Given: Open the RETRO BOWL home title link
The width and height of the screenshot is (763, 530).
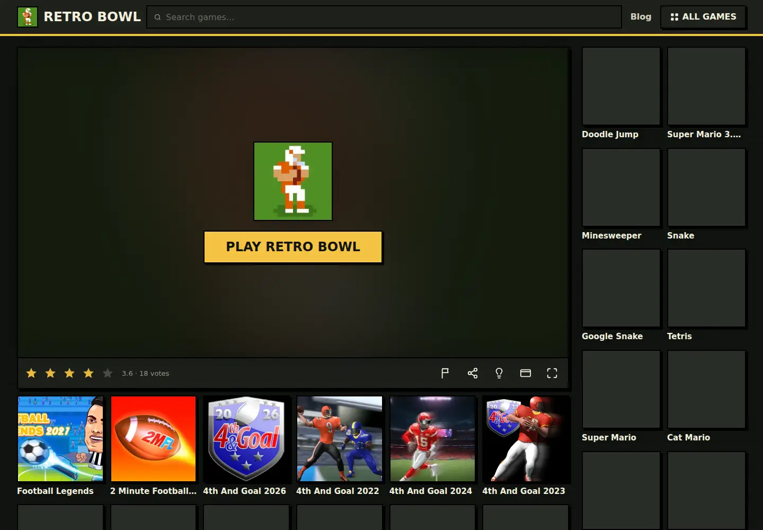Looking at the screenshot, I should pyautogui.click(x=92, y=17).
